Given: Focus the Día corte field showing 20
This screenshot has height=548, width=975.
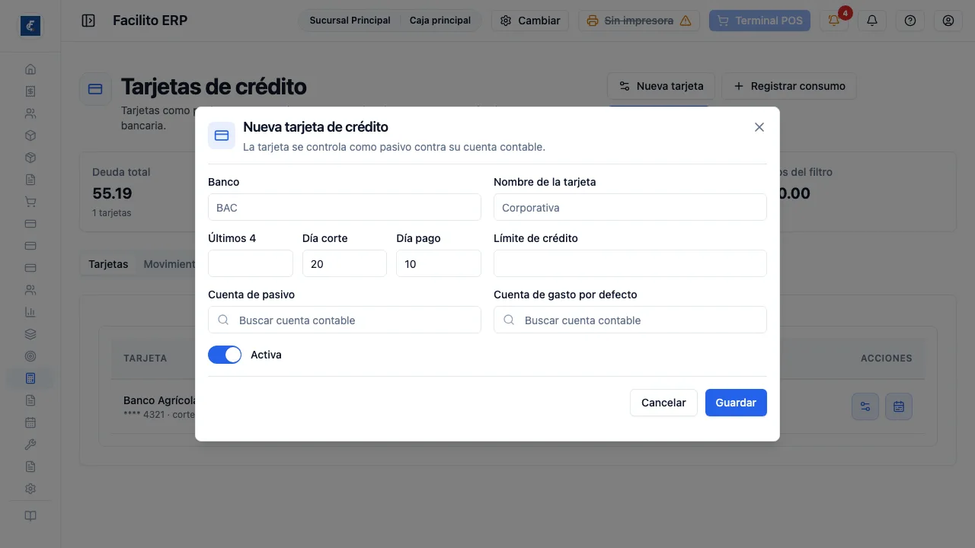Looking at the screenshot, I should tap(344, 264).
